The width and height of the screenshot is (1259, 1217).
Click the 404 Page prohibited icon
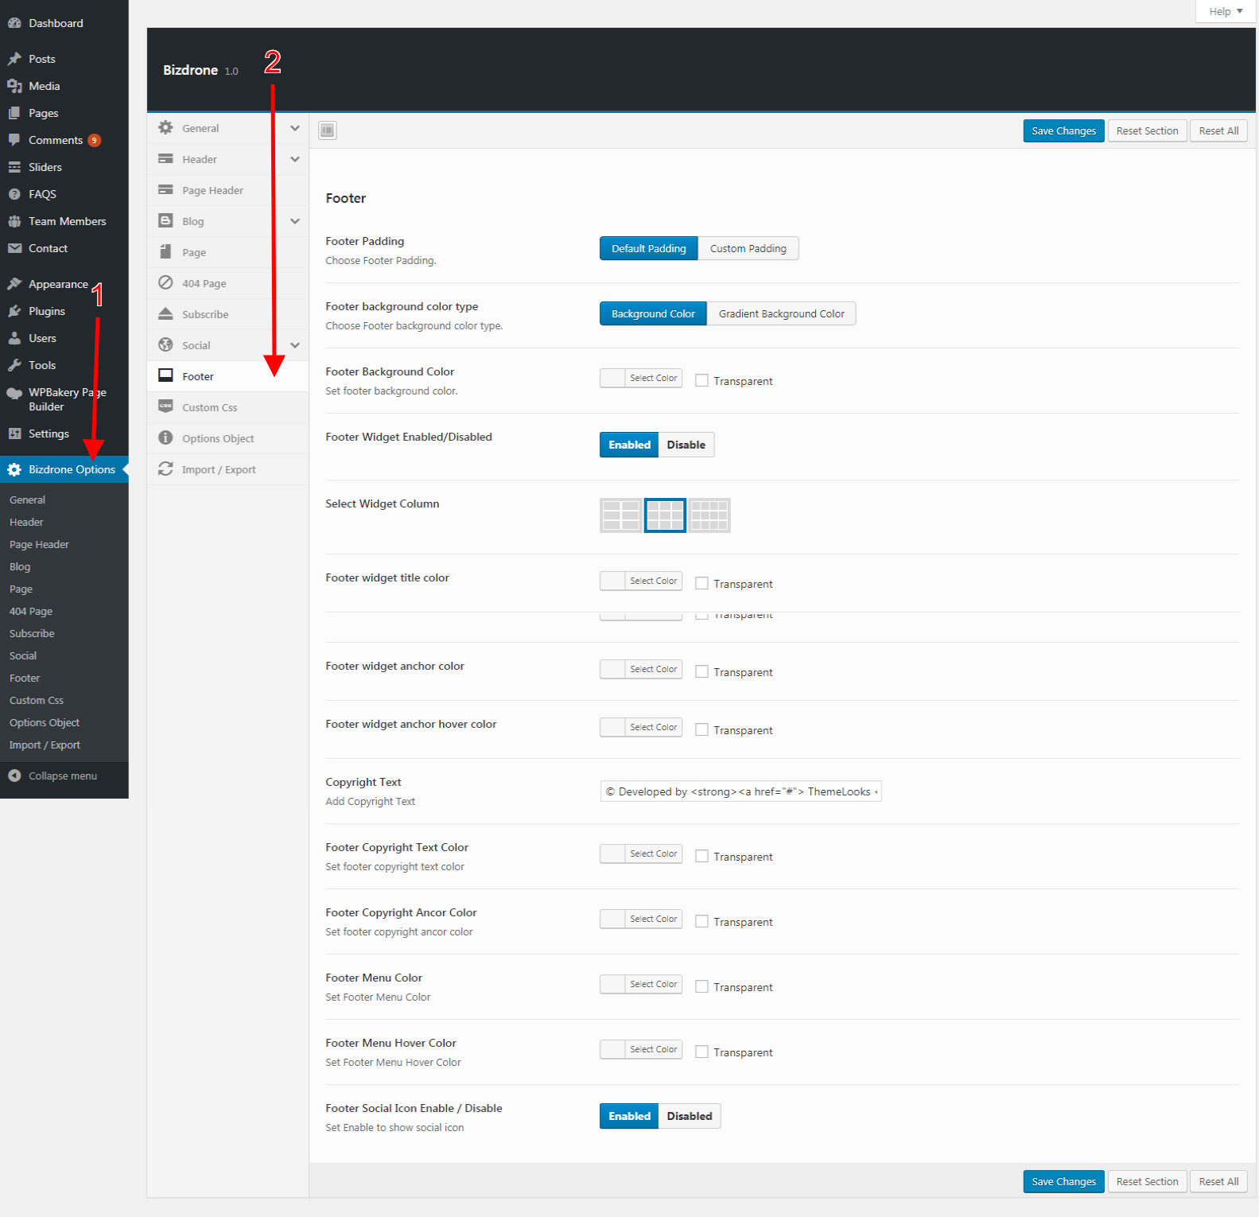coord(165,282)
